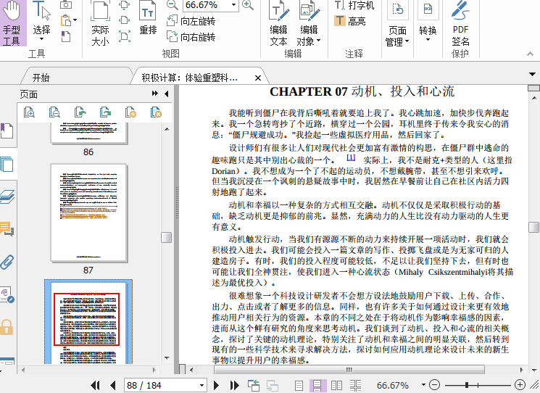The width and height of the screenshot is (540, 393).
Task: Toggle the pages thumbnail sidebar icon
Action: pos(7,165)
